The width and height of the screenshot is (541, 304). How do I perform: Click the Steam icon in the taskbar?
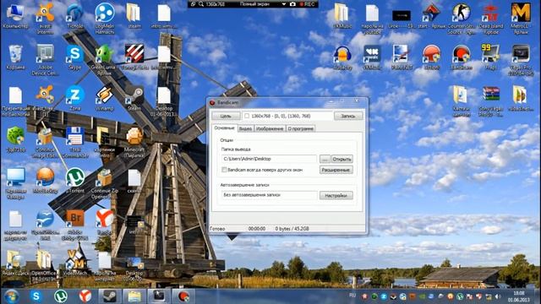coord(110,296)
